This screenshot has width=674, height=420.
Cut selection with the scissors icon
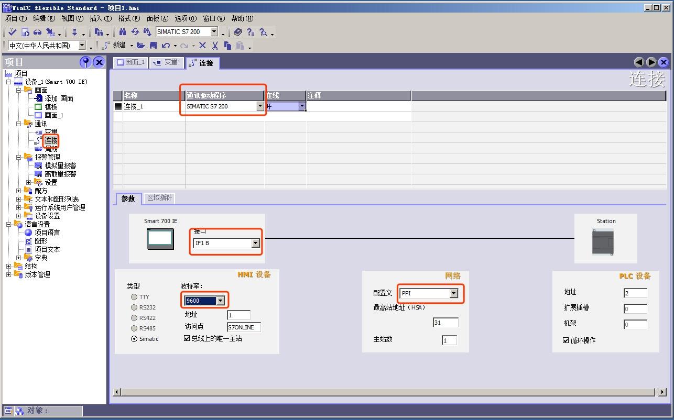click(x=215, y=46)
